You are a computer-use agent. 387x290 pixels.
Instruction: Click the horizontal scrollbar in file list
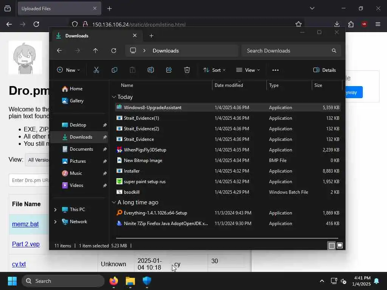pyautogui.click(x=227, y=238)
